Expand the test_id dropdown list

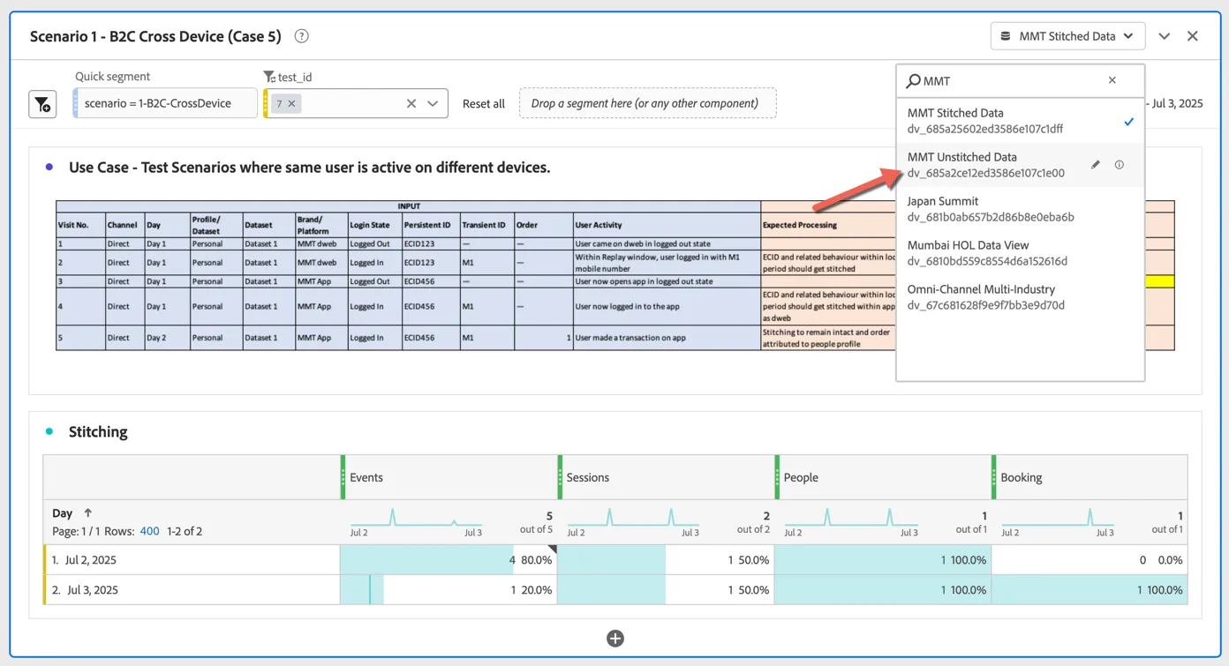(x=433, y=103)
